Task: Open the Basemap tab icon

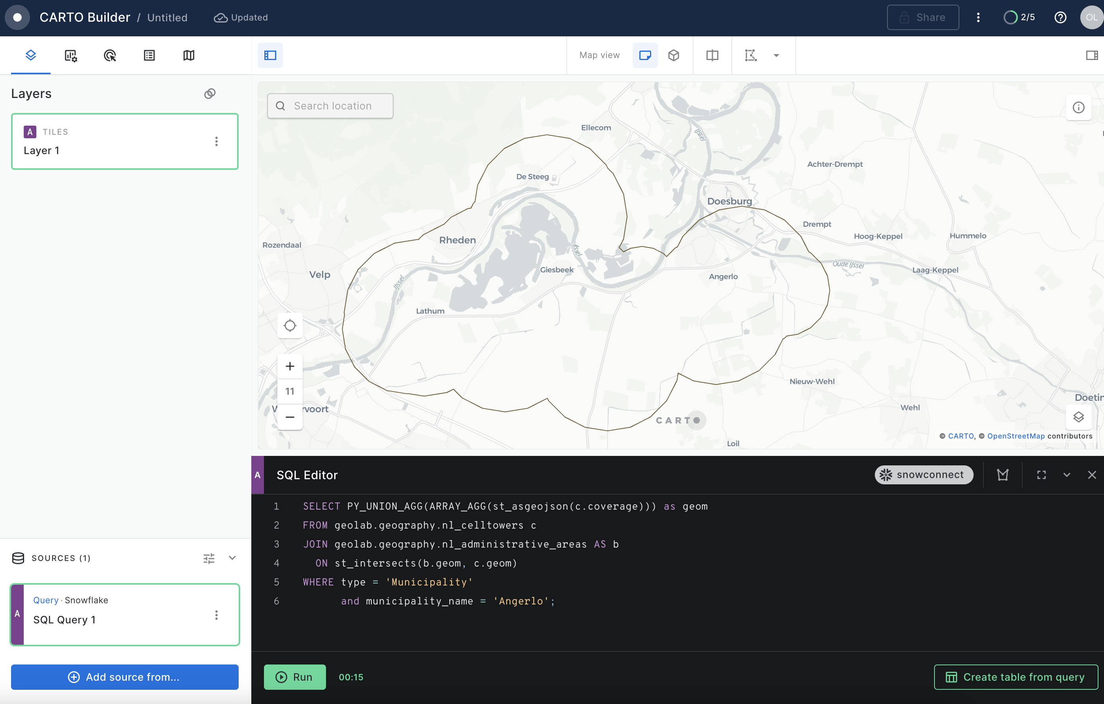Action: point(189,55)
